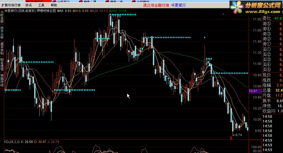Click the J: 23.79 value
Image resolution: width=283 pixels, height=153 pixels.
[x=53, y=142]
